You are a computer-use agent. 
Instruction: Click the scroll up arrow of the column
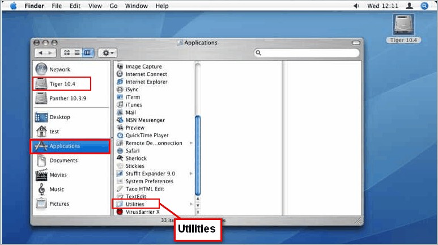pyautogui.click(x=198, y=199)
